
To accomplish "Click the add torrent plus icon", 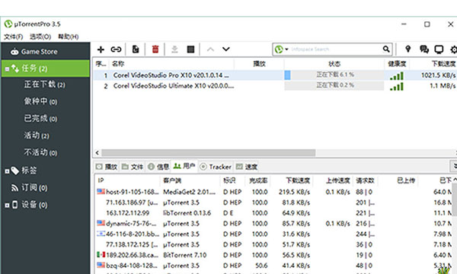I will pos(101,49).
